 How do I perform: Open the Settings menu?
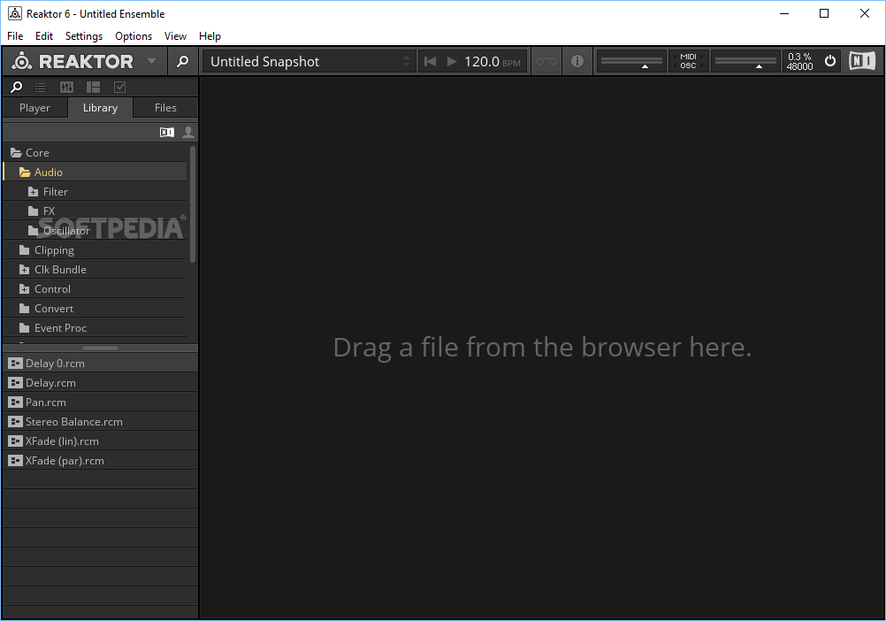pos(84,36)
